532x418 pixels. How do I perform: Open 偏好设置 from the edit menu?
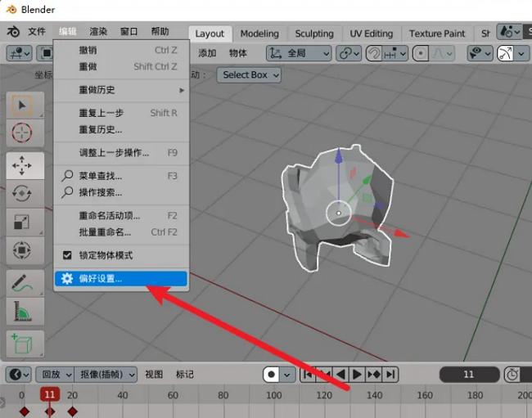point(101,279)
